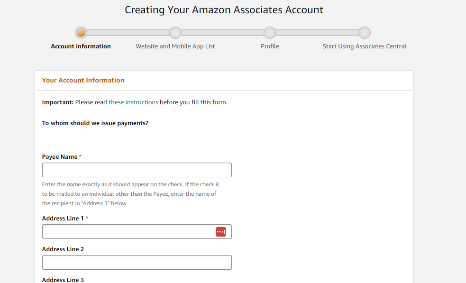Image resolution: width=466 pixels, height=283 pixels.
Task: Click the Profile step circle
Action: tap(270, 33)
